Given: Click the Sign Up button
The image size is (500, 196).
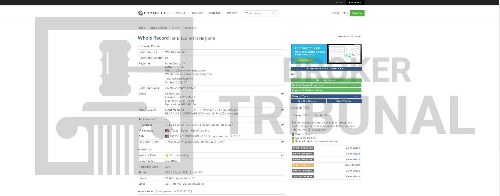Looking at the screenshot, I should (357, 13).
